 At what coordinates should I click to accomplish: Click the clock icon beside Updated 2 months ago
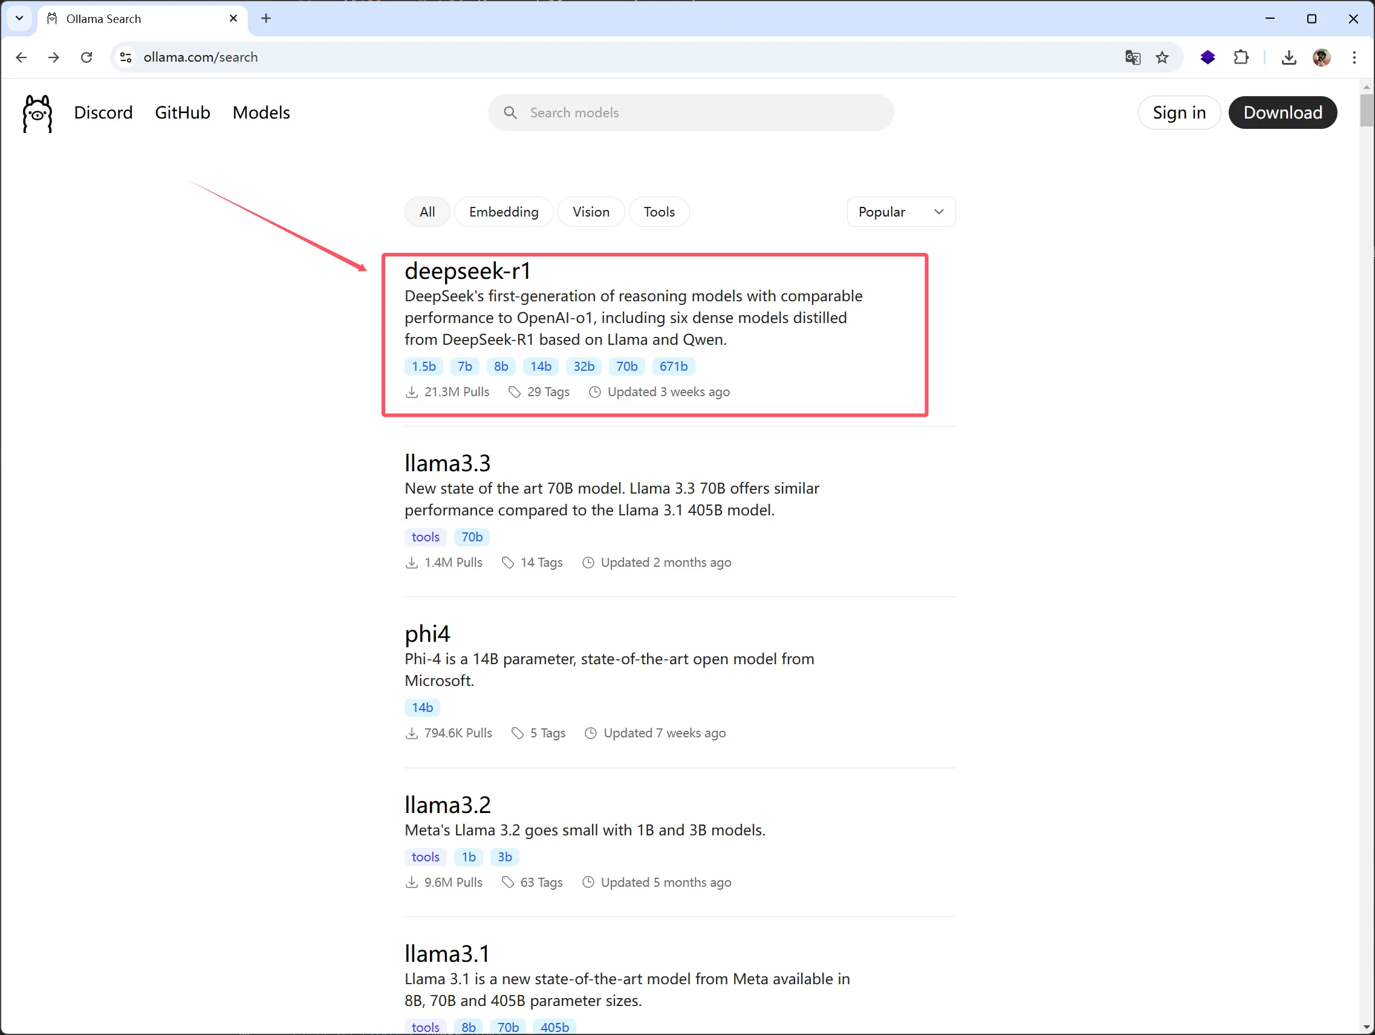point(588,563)
